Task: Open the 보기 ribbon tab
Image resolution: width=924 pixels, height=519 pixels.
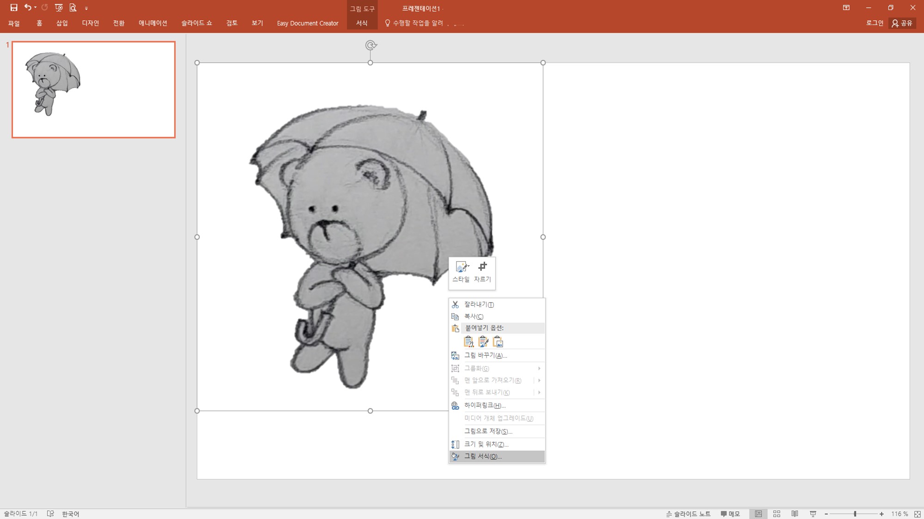Action: [257, 23]
